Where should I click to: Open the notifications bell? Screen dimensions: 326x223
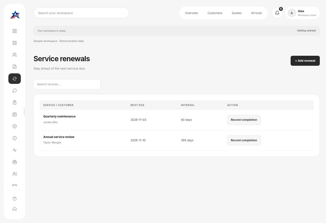click(x=277, y=13)
